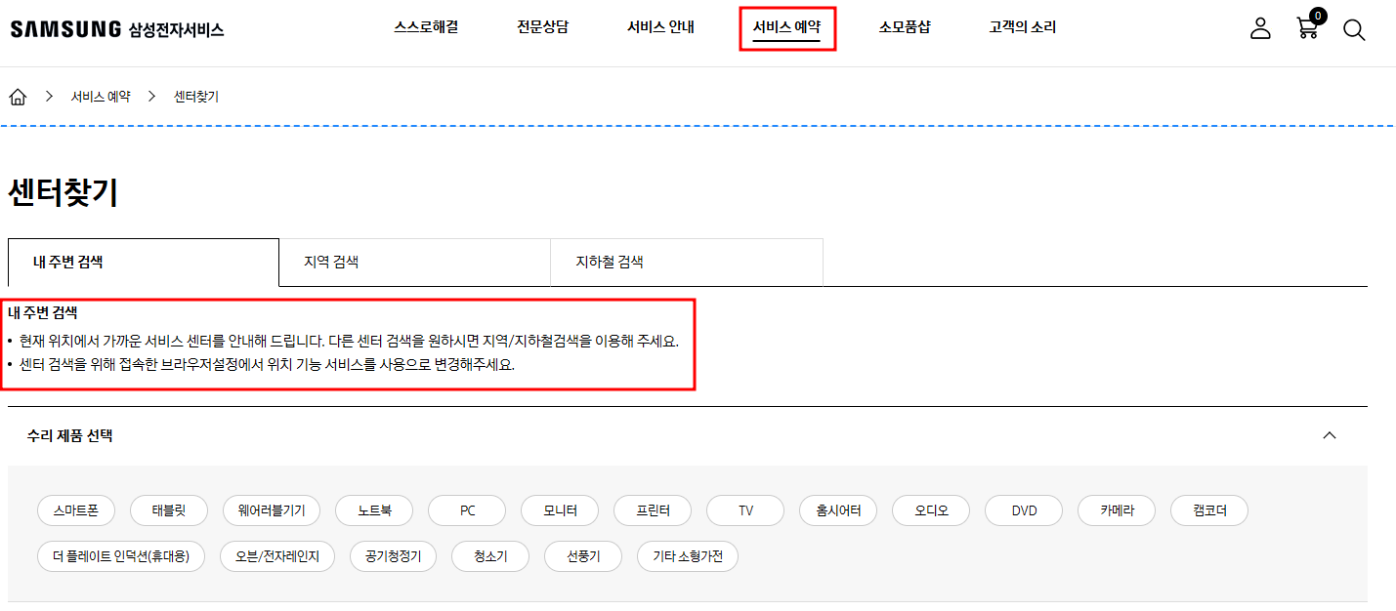The height and width of the screenshot is (611, 1396).
Task: Choose 스마트폰 as repair product
Action: tap(76, 510)
